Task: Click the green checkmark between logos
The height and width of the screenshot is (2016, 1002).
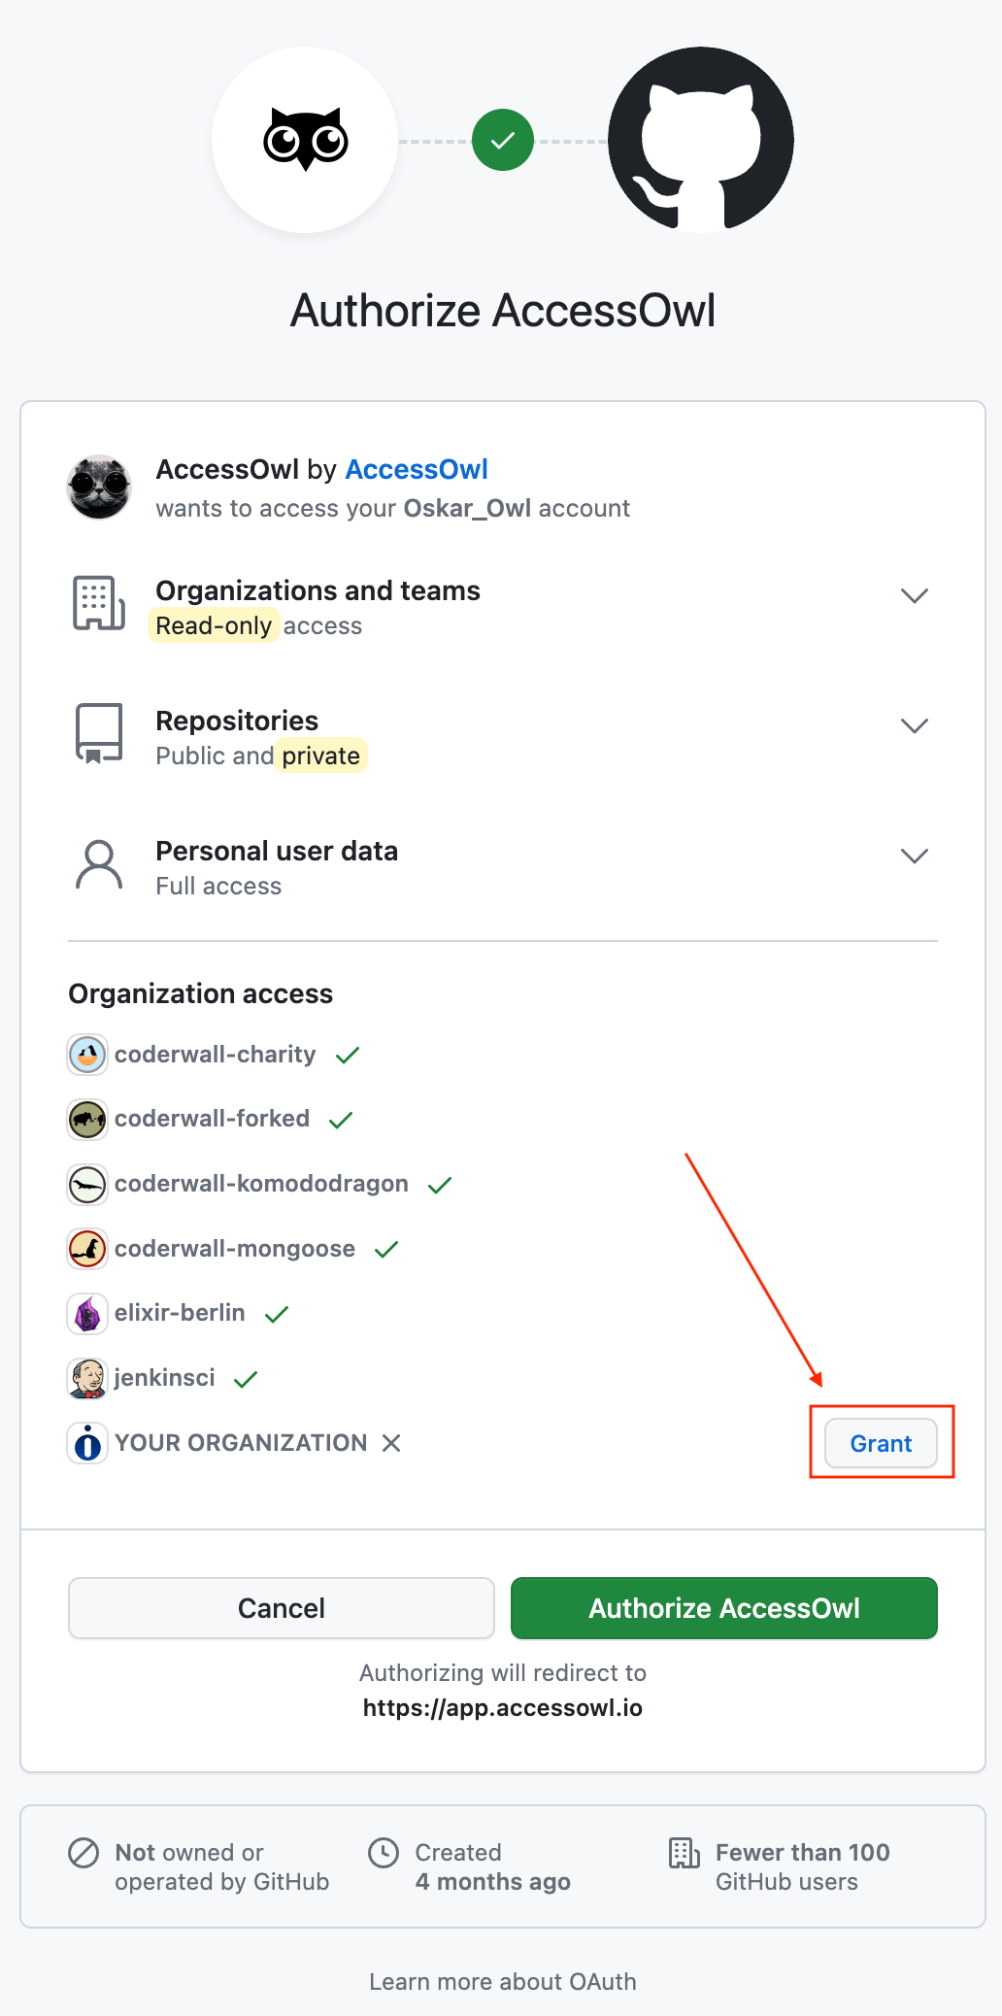Action: (502, 139)
